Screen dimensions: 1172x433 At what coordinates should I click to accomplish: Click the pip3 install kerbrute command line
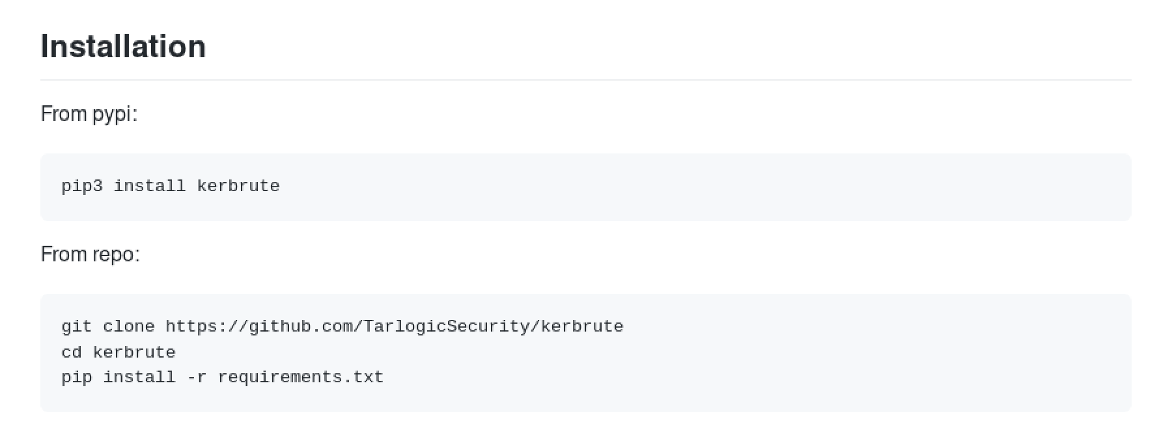tap(171, 186)
